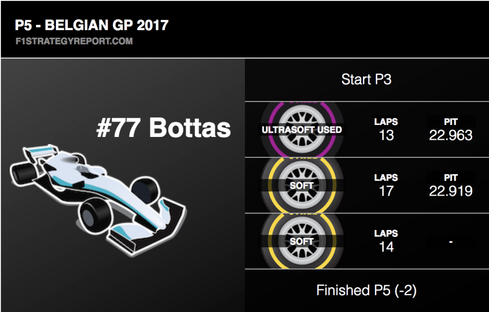Click the dash in the last stint's pit column
489x312 pixels.
click(x=451, y=241)
